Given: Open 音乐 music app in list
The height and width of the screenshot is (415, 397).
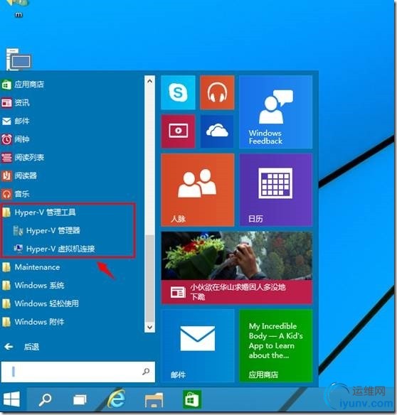Looking at the screenshot, I should [16, 194].
